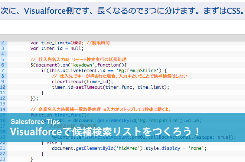Click line number 12 in the gutter

[3, 98]
